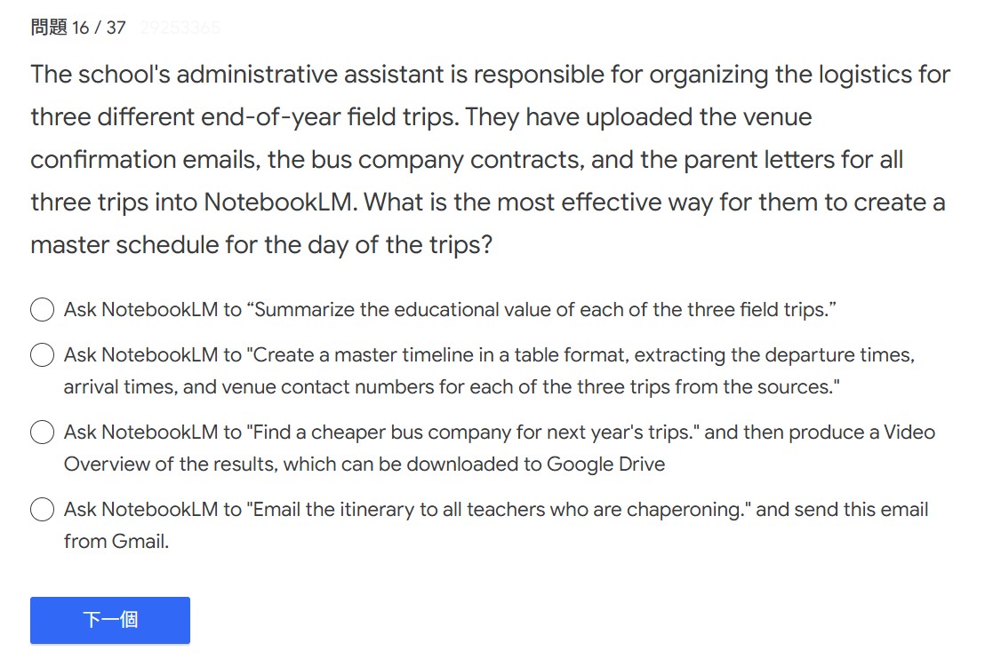Click the question line starting "three trips into NotebookLM"

point(487,202)
